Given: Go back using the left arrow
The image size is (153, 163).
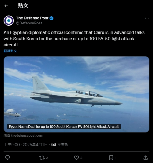Looking at the screenshot, I should point(6,6).
